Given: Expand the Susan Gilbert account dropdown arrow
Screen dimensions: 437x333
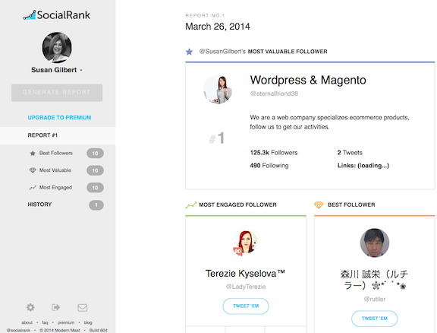Looking at the screenshot, I should pos(81,70).
